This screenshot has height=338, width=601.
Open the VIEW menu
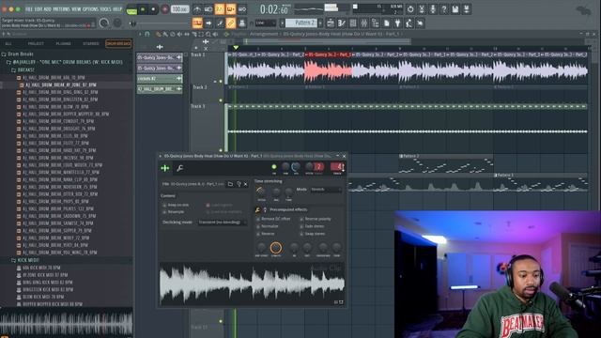(76, 8)
